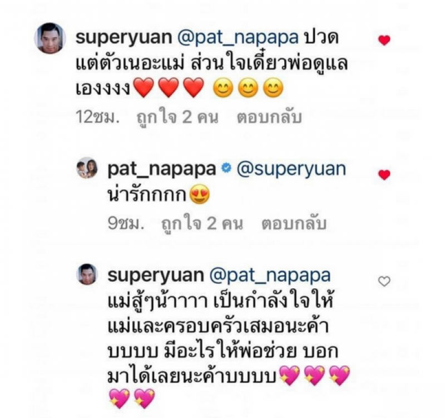The height and width of the screenshot is (418, 445).
Task: Open superyuan's large profile picture
Action: [50, 38]
